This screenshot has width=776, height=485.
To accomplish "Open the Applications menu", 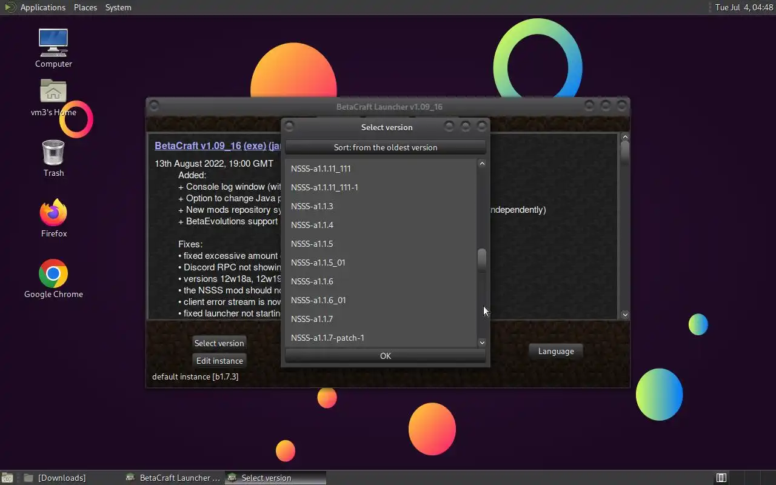I will (x=42, y=7).
